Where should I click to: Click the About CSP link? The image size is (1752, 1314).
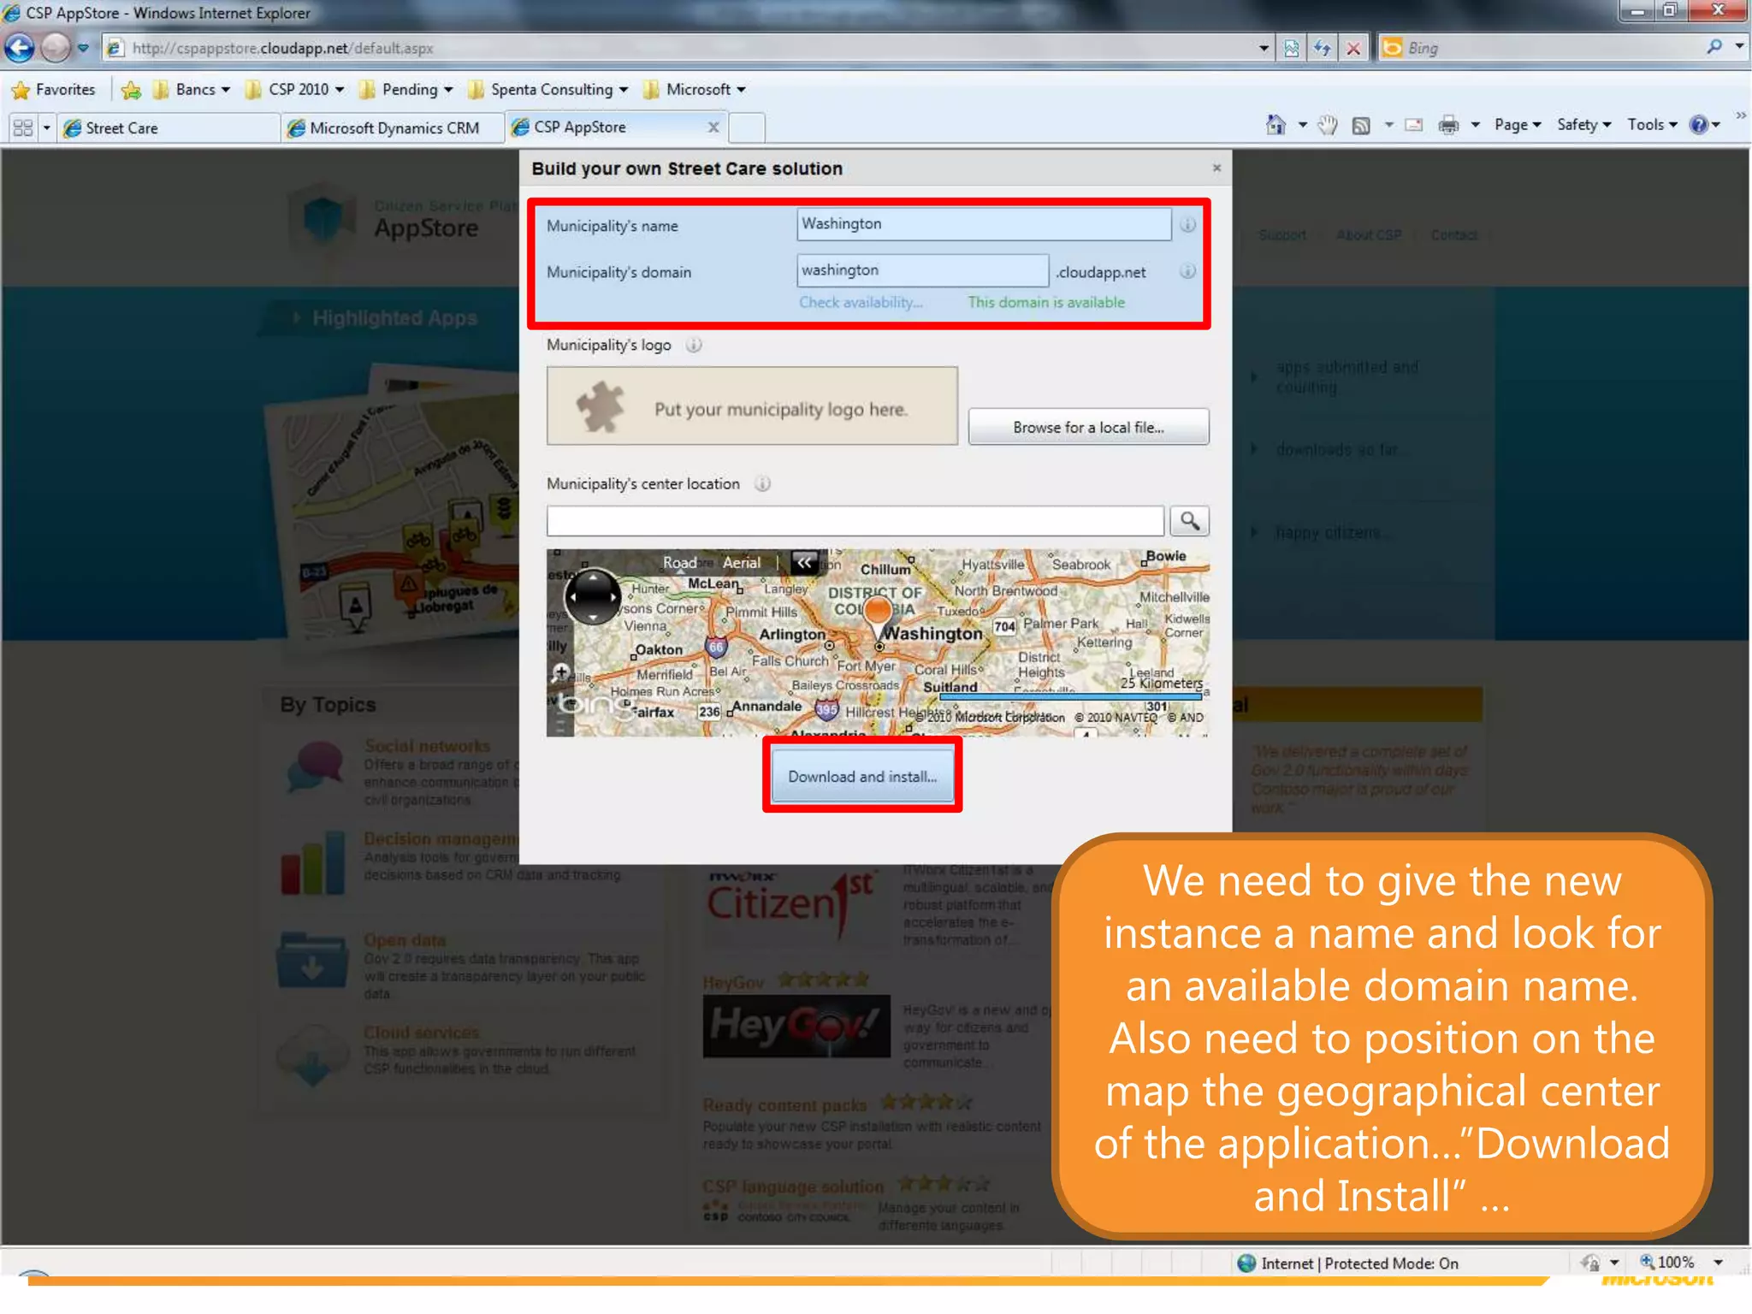click(x=1368, y=235)
